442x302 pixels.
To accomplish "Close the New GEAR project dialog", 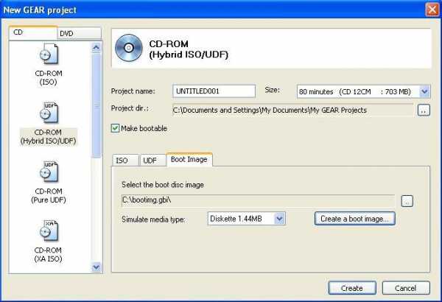I will (431, 9).
